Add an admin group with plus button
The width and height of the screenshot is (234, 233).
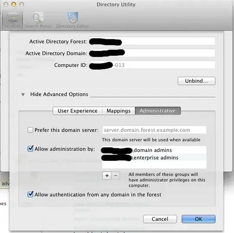tap(107, 175)
